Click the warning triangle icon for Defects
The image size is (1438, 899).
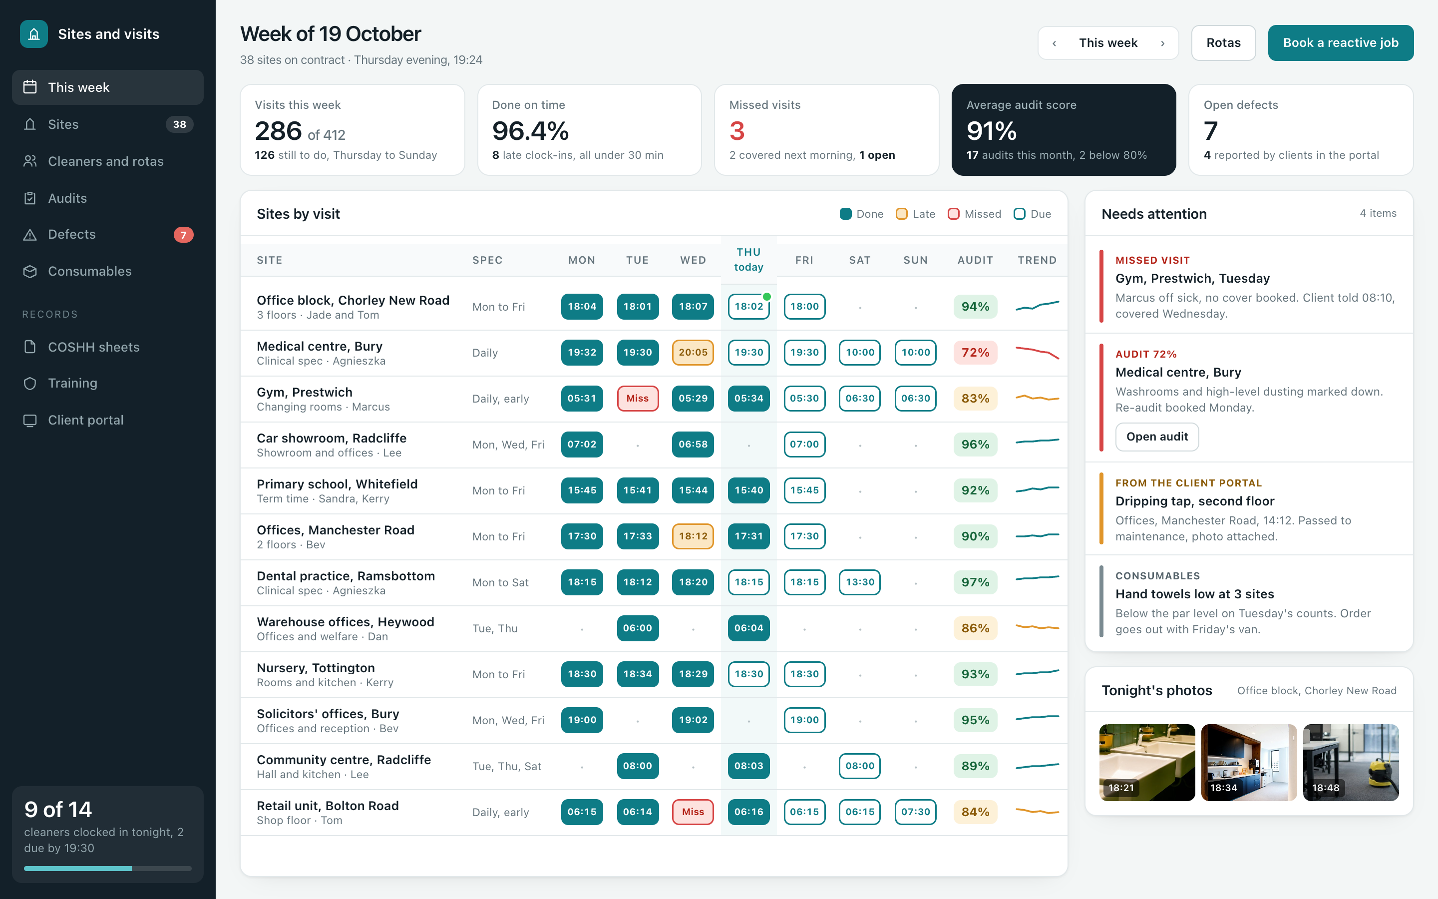point(30,234)
